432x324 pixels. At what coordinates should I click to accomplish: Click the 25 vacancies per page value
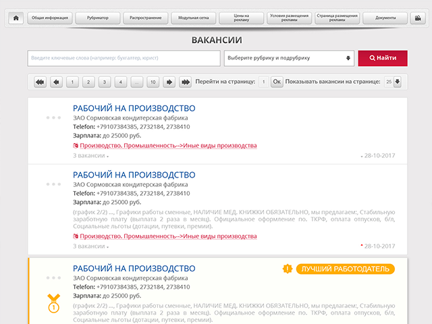[389, 82]
